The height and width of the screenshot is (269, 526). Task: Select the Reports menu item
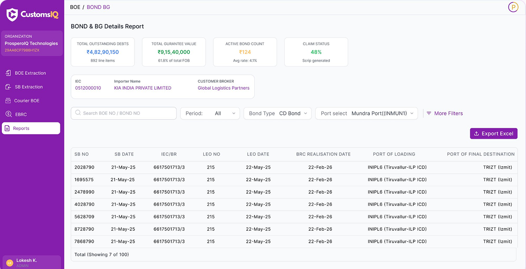[x=31, y=128]
